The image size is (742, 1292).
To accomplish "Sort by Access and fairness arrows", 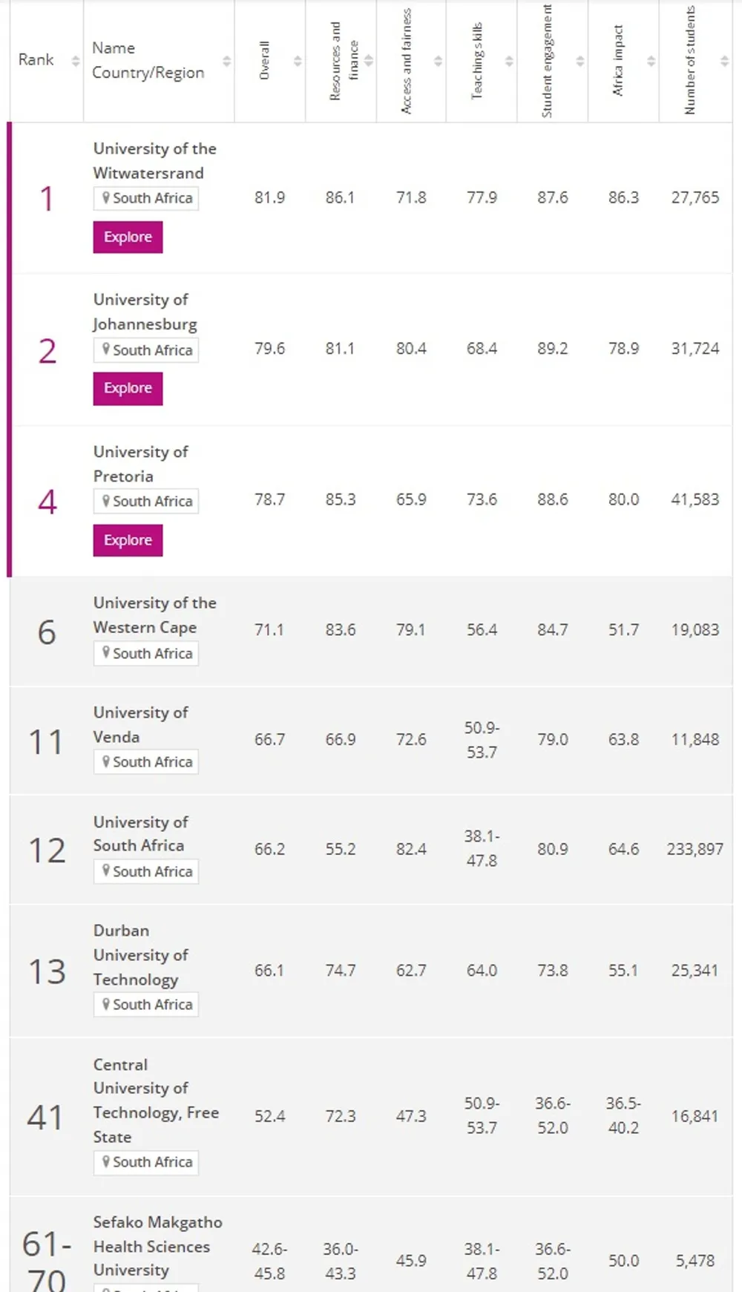I will point(439,61).
